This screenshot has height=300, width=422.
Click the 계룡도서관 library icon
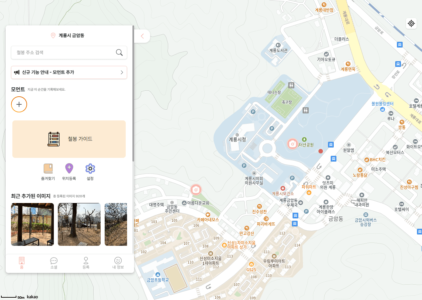[278, 45]
